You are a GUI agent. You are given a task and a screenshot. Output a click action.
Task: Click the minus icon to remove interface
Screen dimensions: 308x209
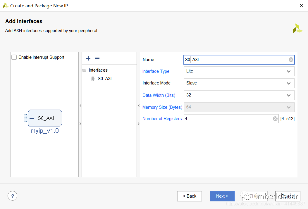pos(97,58)
